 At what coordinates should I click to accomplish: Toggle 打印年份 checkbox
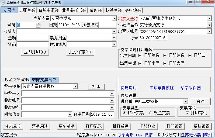140,55
